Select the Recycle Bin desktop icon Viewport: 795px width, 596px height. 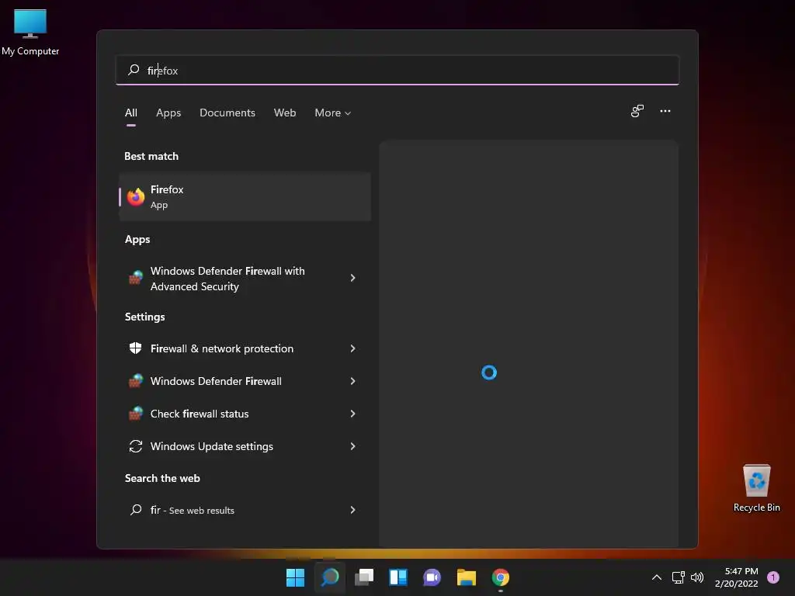[756, 488]
